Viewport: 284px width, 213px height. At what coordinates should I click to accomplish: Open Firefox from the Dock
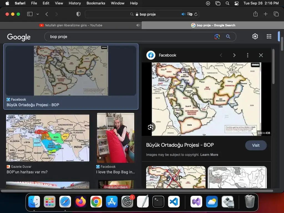pos(81,202)
